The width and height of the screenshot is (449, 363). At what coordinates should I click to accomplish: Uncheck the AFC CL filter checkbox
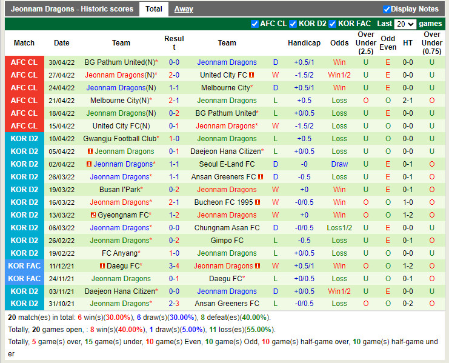pyautogui.click(x=254, y=24)
